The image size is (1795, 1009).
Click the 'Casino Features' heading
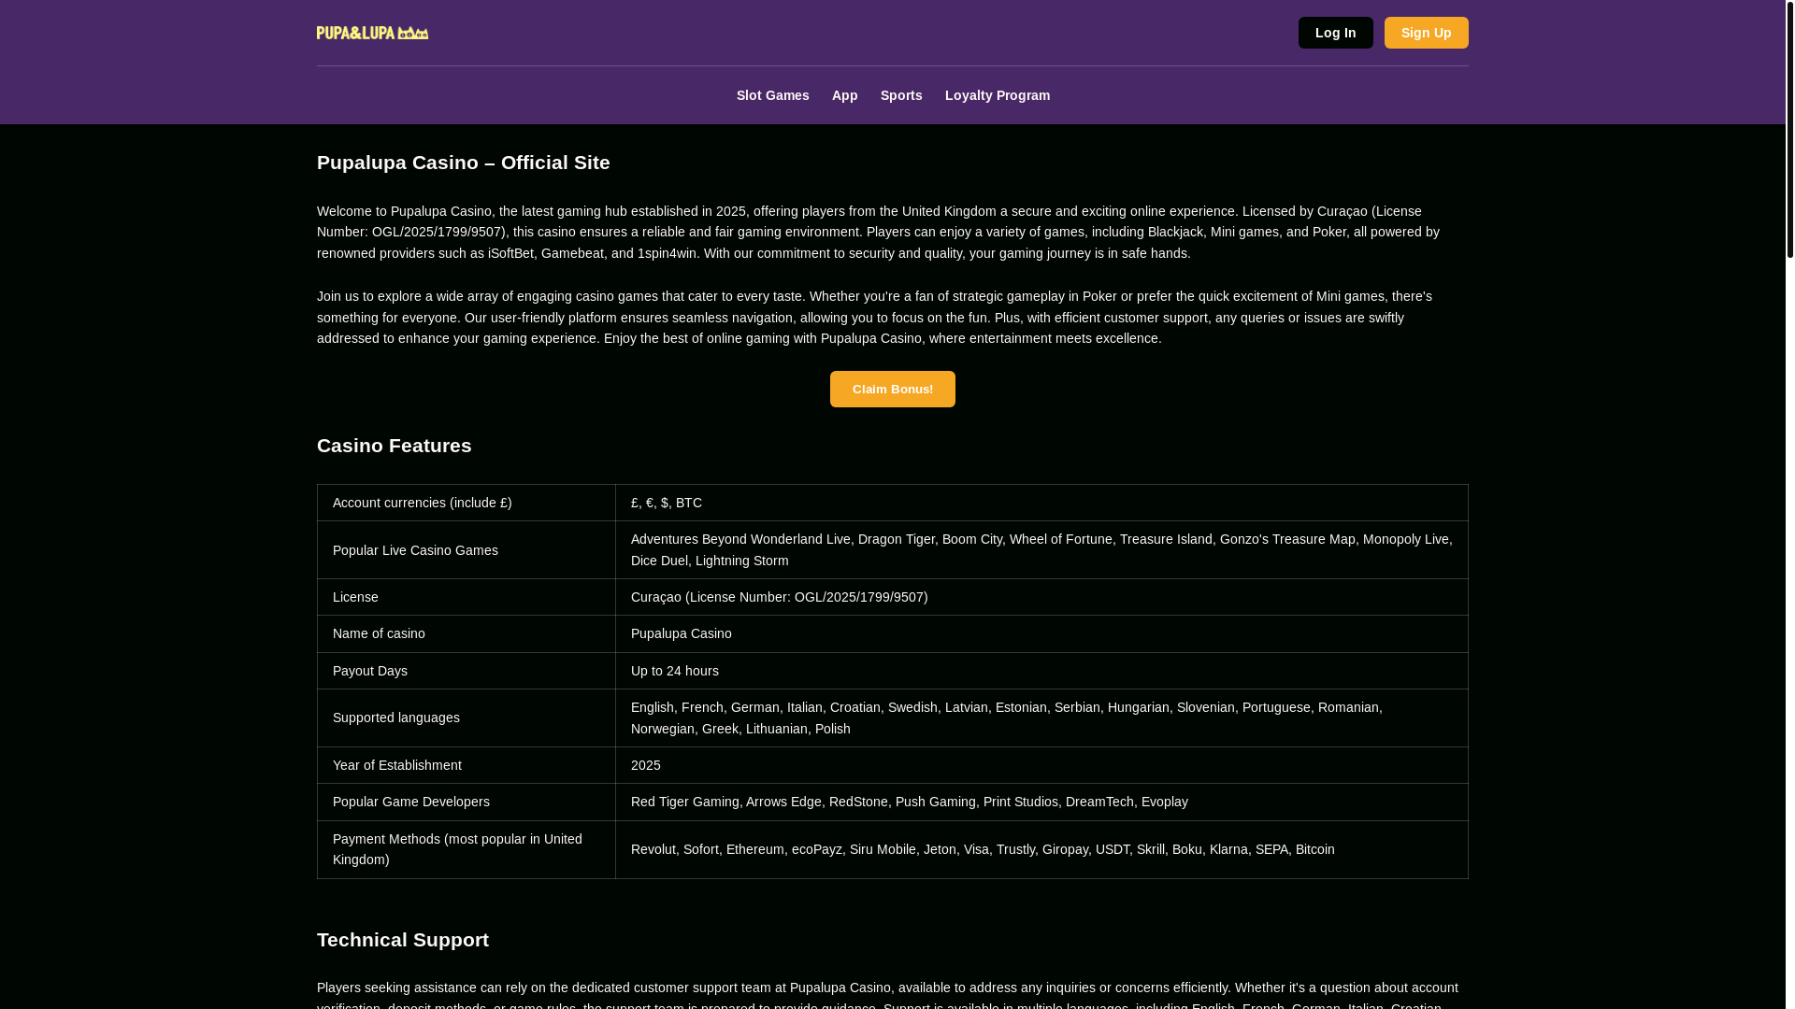point(394,446)
